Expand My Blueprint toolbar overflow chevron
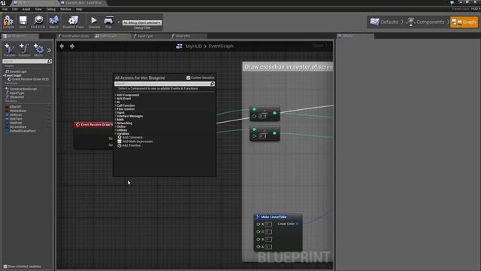Screen dimensions: 481x271 49,50
